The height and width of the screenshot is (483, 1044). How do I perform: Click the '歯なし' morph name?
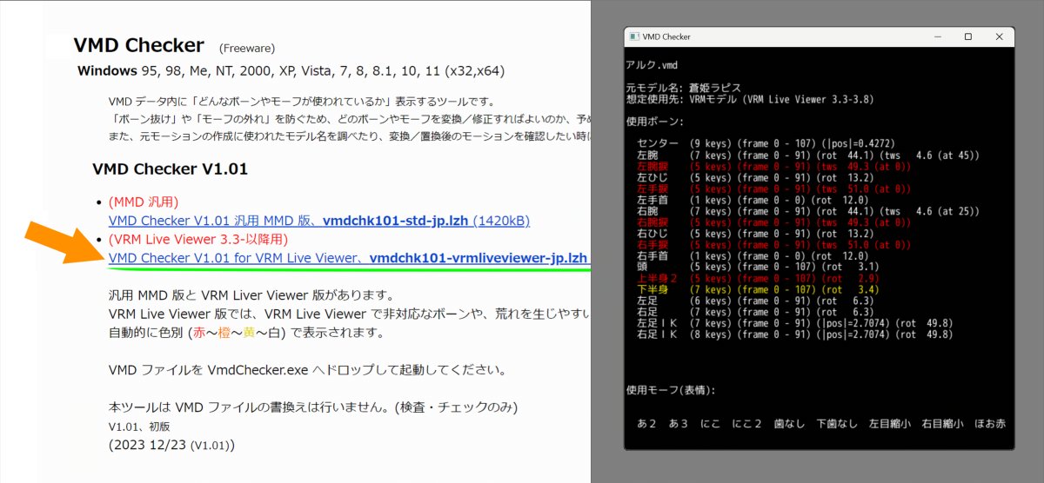pyautogui.click(x=789, y=424)
